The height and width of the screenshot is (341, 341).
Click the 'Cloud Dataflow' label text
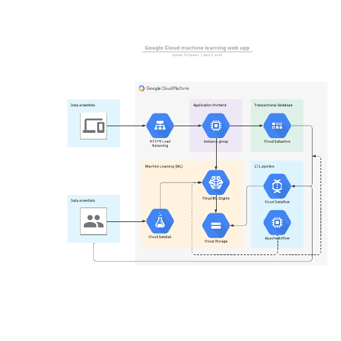(x=277, y=202)
